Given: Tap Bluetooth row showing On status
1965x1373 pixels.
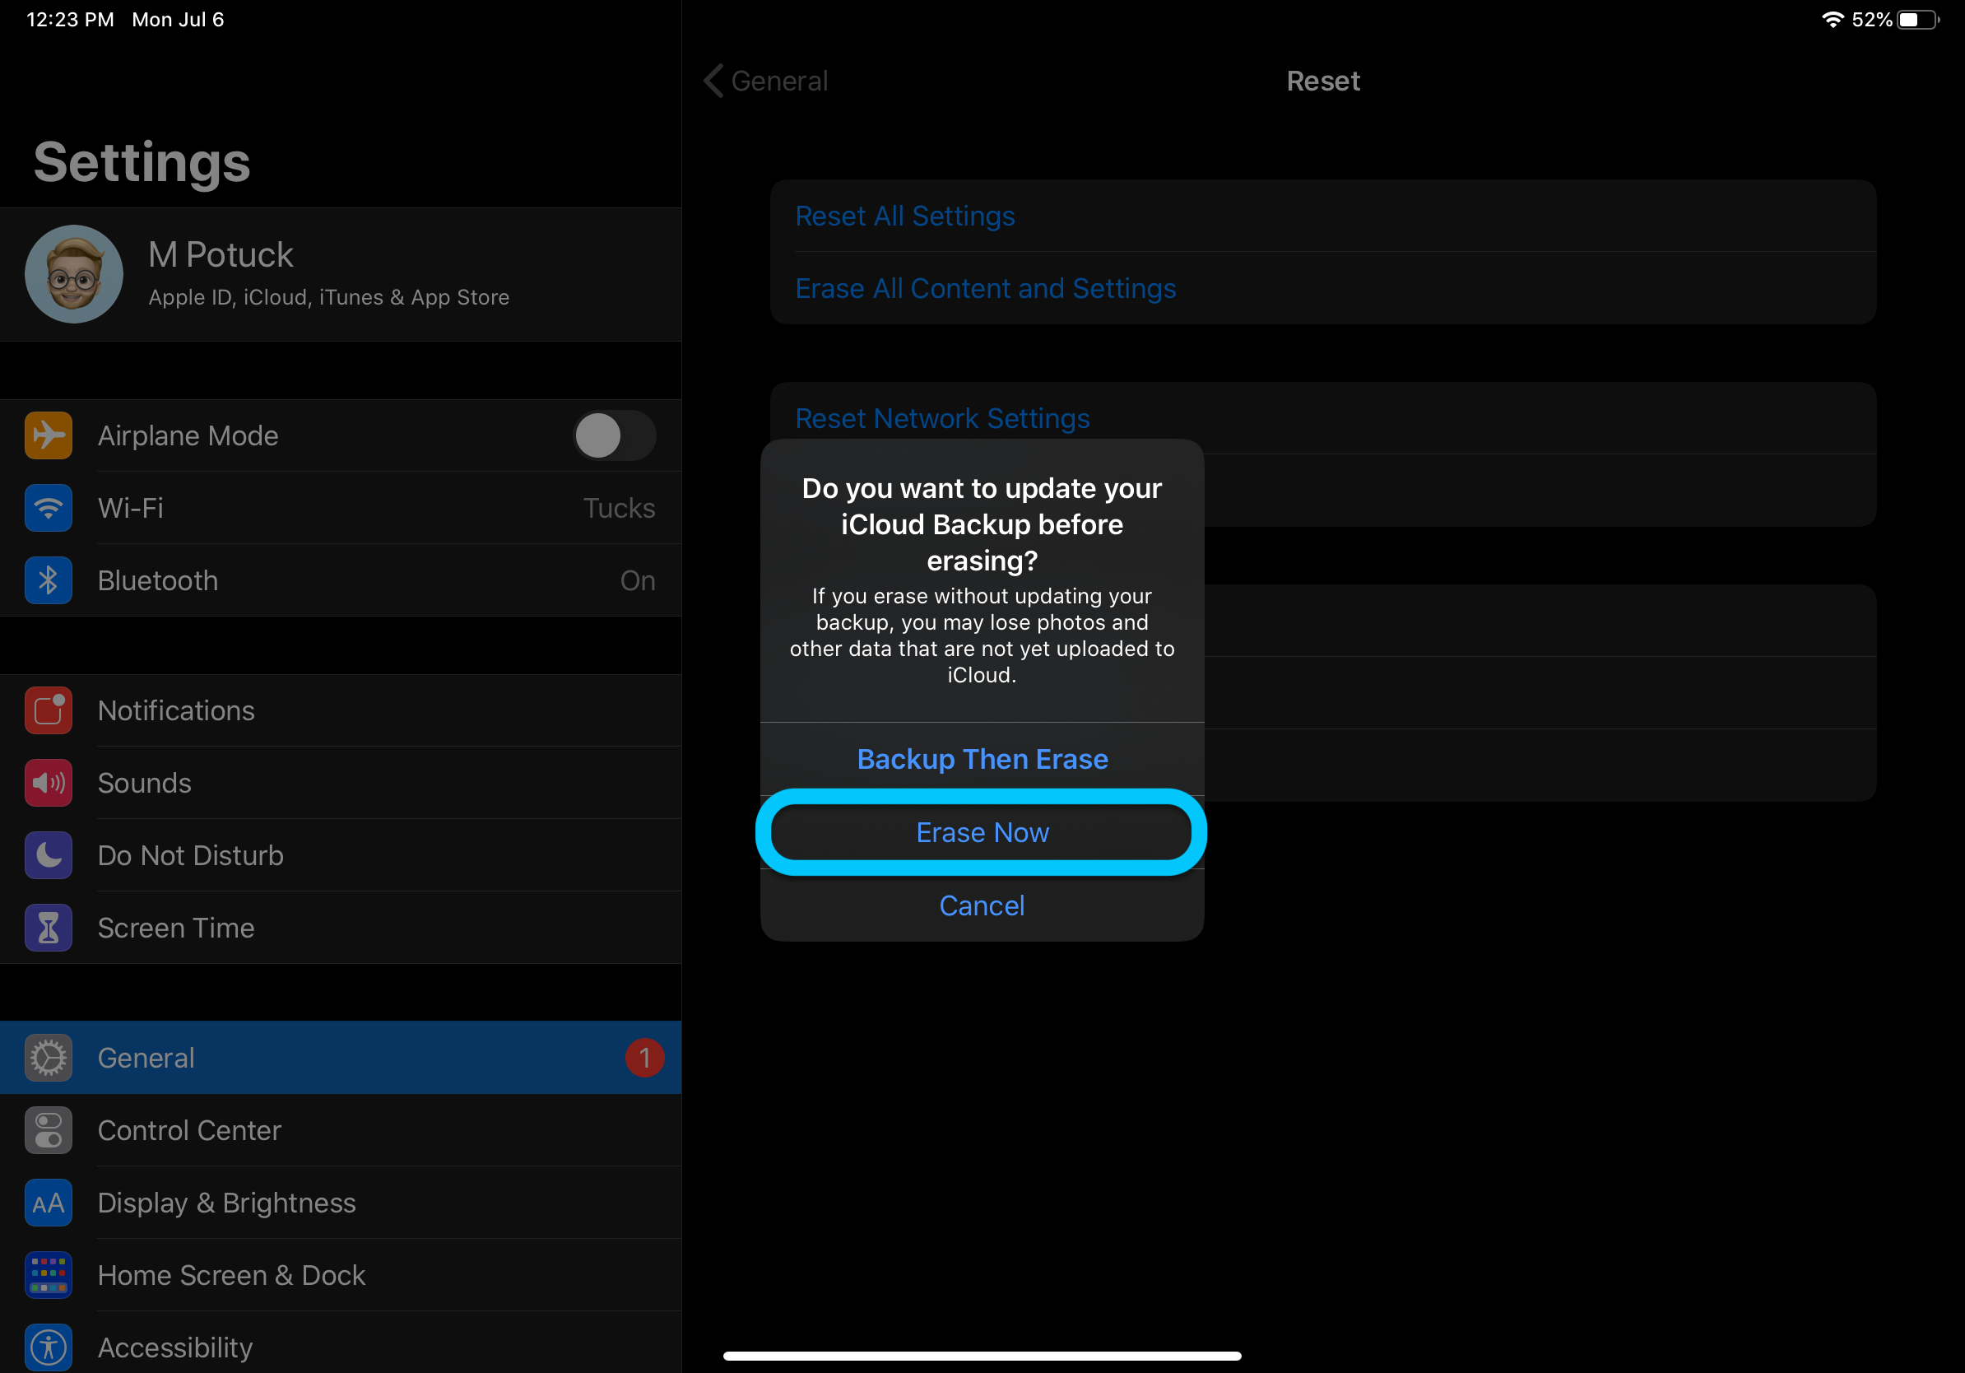Looking at the screenshot, I should 342,579.
